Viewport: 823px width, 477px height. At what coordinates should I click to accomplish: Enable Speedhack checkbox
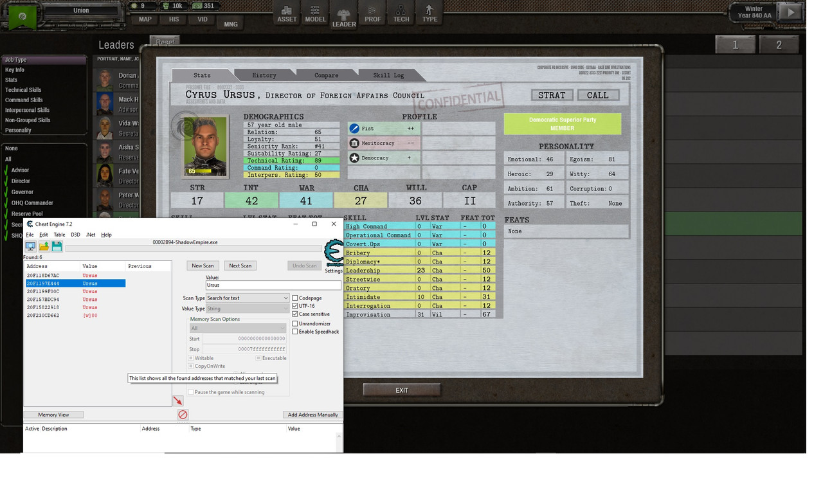coord(295,332)
